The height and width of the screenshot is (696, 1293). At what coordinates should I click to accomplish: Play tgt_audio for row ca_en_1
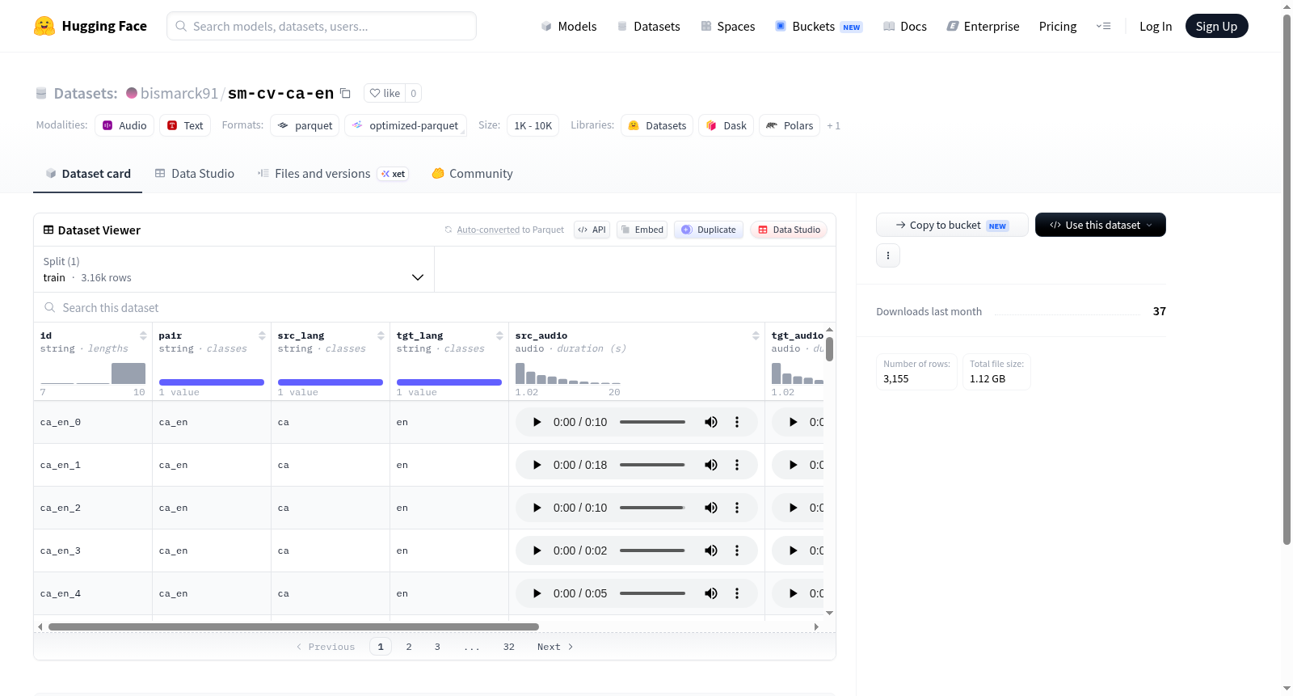coord(793,465)
